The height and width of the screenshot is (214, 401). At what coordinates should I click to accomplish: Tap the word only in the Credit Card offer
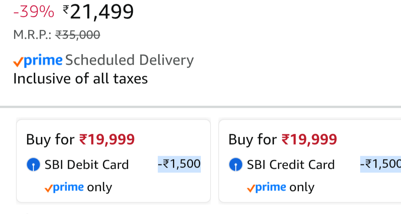[x=302, y=187]
